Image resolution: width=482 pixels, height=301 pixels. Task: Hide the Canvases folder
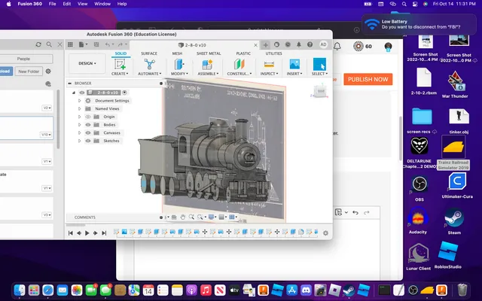(x=88, y=132)
